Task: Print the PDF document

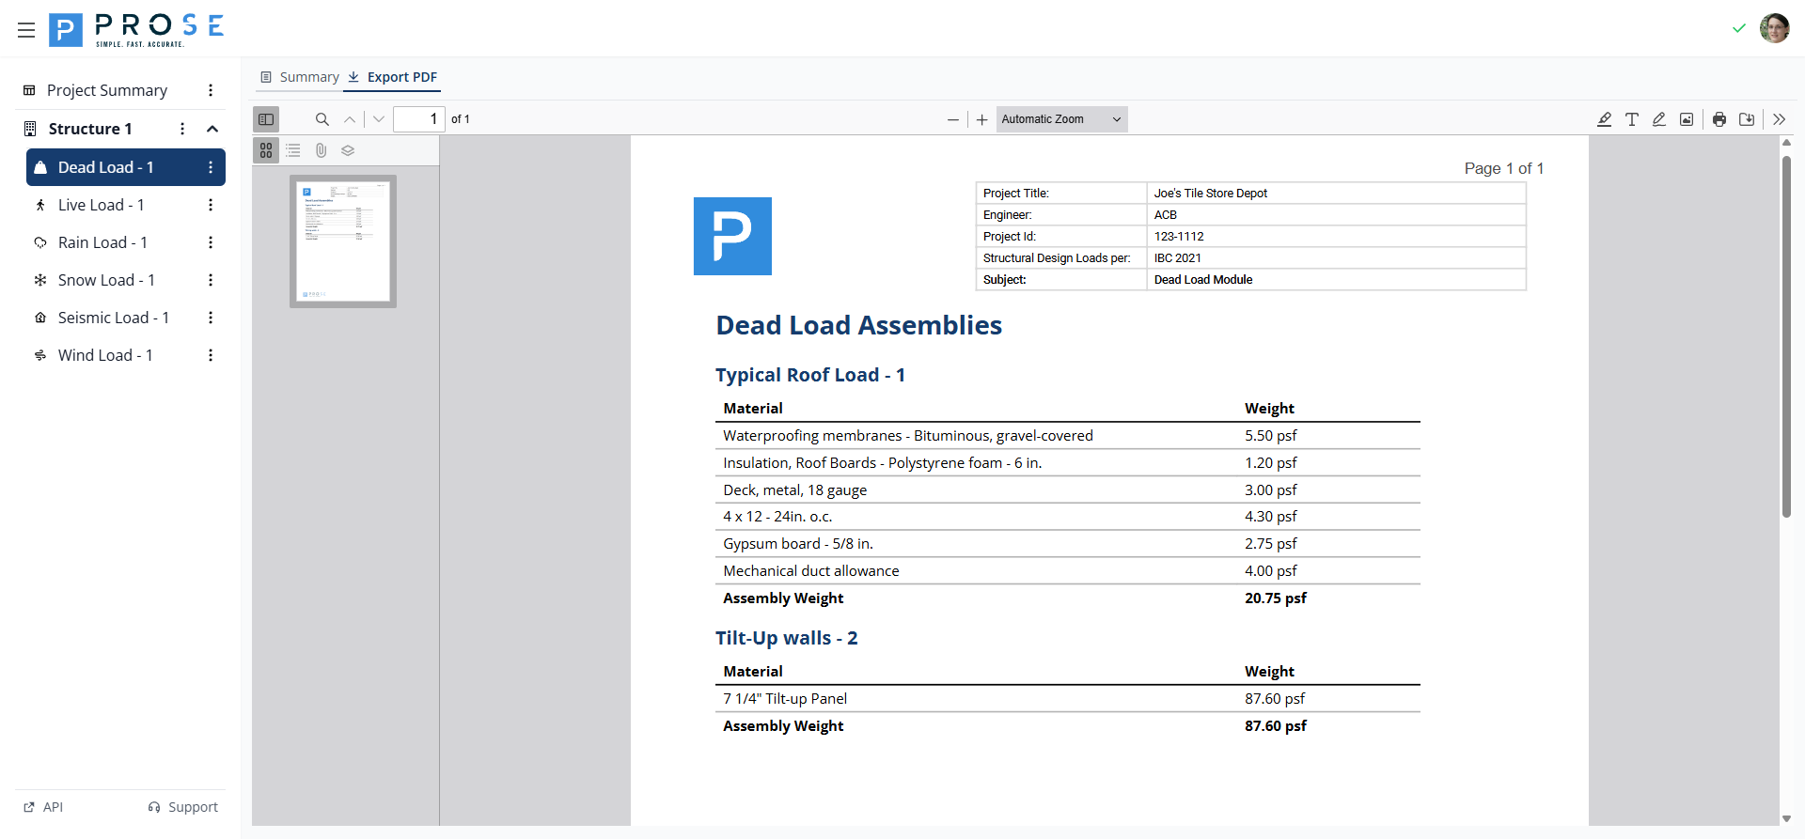Action: 1719,119
